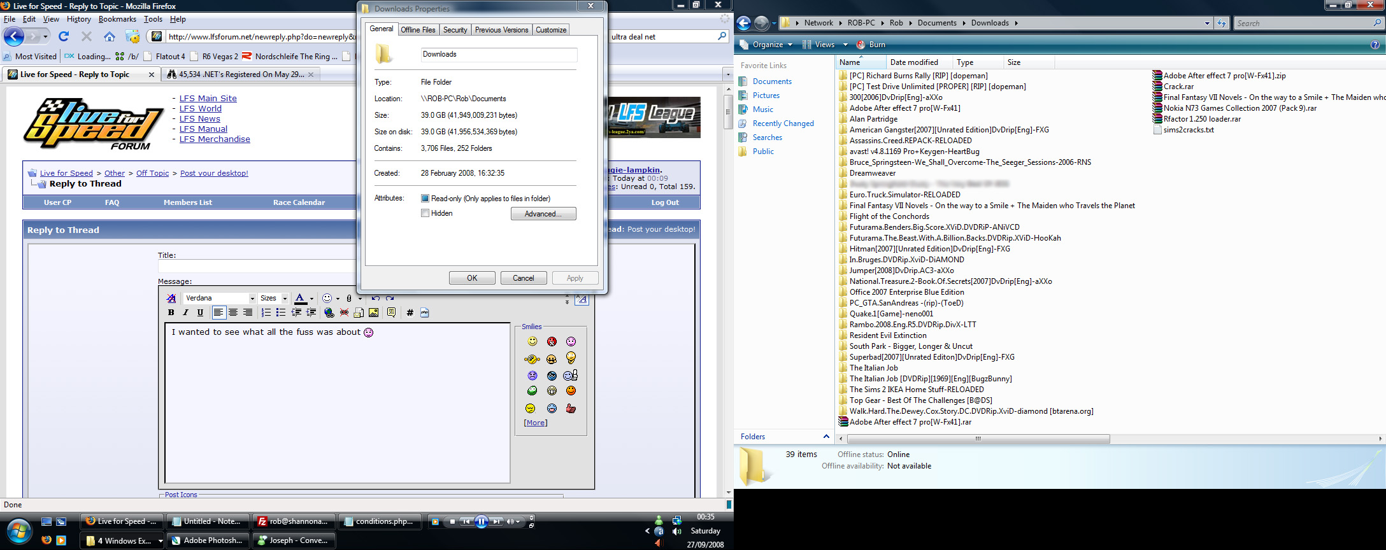Toggle the Read-only attribute checkbox
The width and height of the screenshot is (1386, 550).
(x=425, y=199)
